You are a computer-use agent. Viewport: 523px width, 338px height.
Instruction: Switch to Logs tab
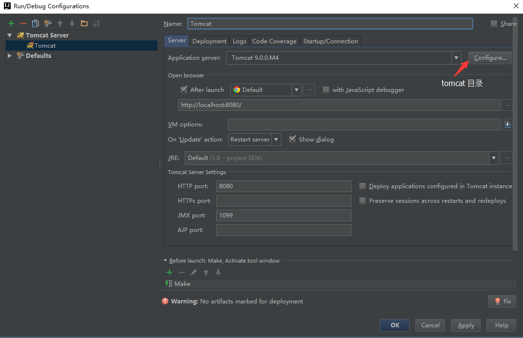click(x=239, y=41)
